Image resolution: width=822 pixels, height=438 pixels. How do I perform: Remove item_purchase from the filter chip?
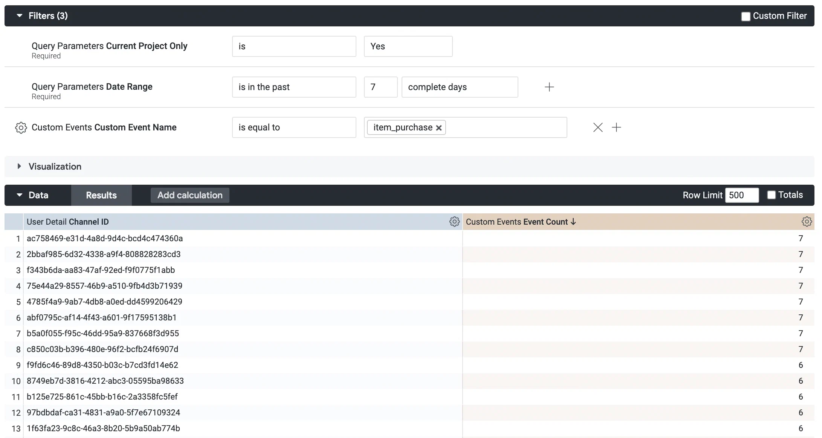(438, 127)
